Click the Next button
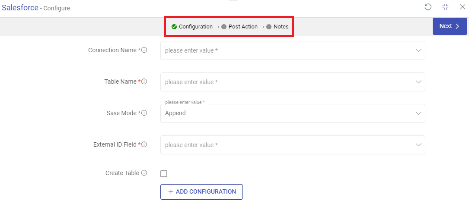Viewport: 469px width, 207px height. [450, 26]
